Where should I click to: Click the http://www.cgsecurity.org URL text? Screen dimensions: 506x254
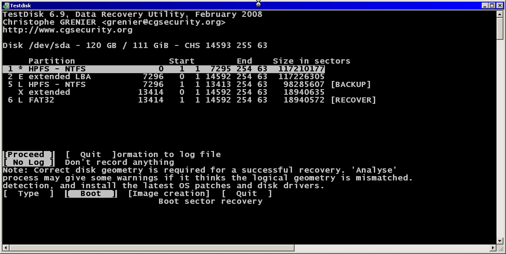pyautogui.click(x=68, y=30)
